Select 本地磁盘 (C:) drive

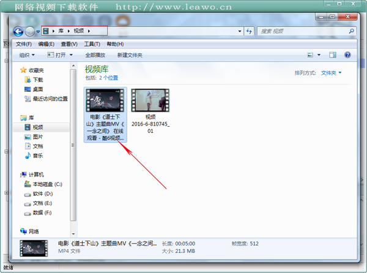[48, 184]
